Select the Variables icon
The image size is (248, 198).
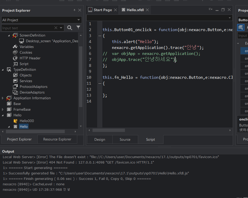(x=15, y=47)
